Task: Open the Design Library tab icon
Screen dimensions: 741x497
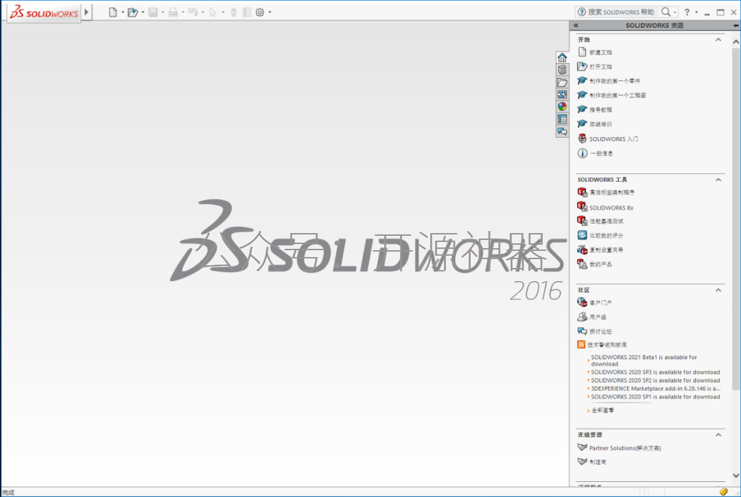Action: pos(562,70)
